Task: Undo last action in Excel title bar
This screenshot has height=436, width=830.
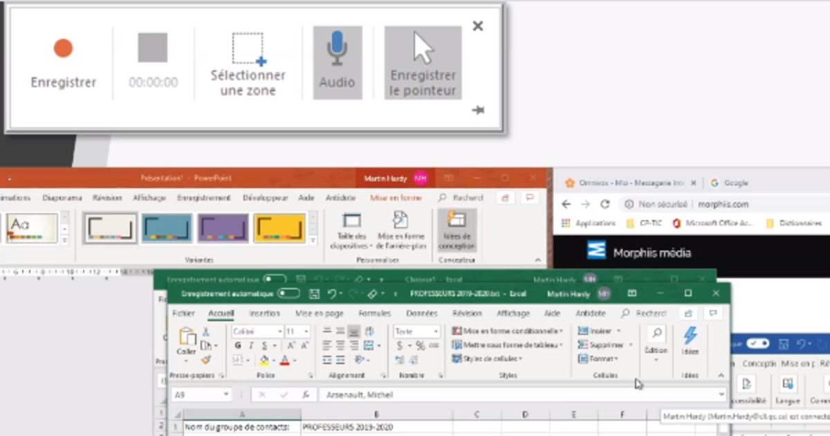Action: tap(332, 294)
